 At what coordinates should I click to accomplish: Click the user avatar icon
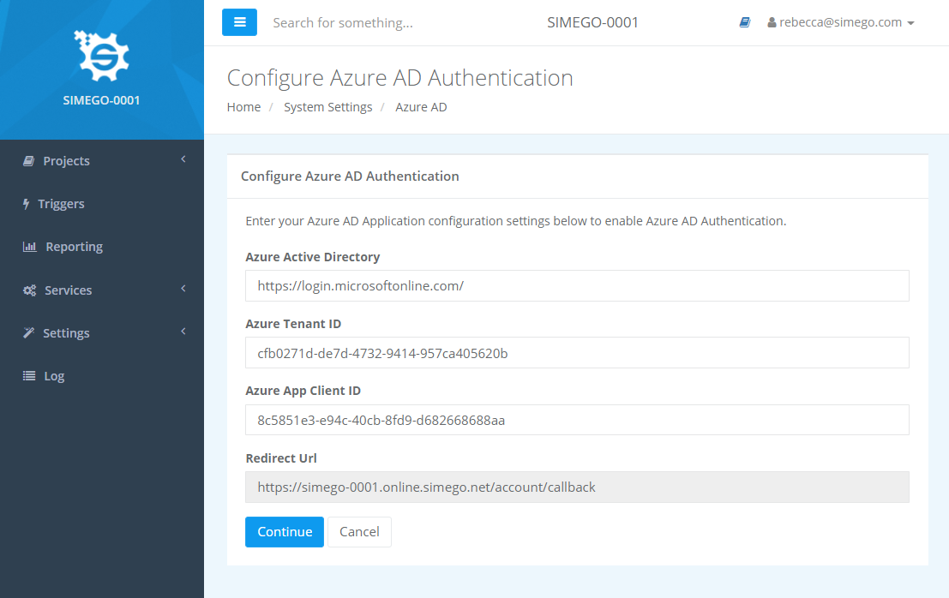(x=772, y=22)
